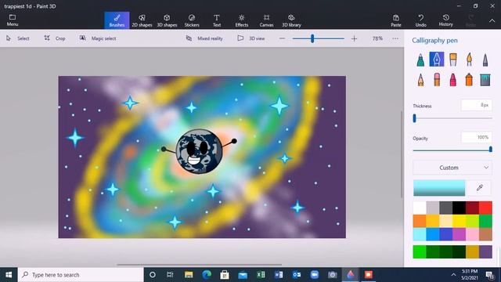Activate Magic select
The height and width of the screenshot is (282, 501).
pyautogui.click(x=98, y=38)
